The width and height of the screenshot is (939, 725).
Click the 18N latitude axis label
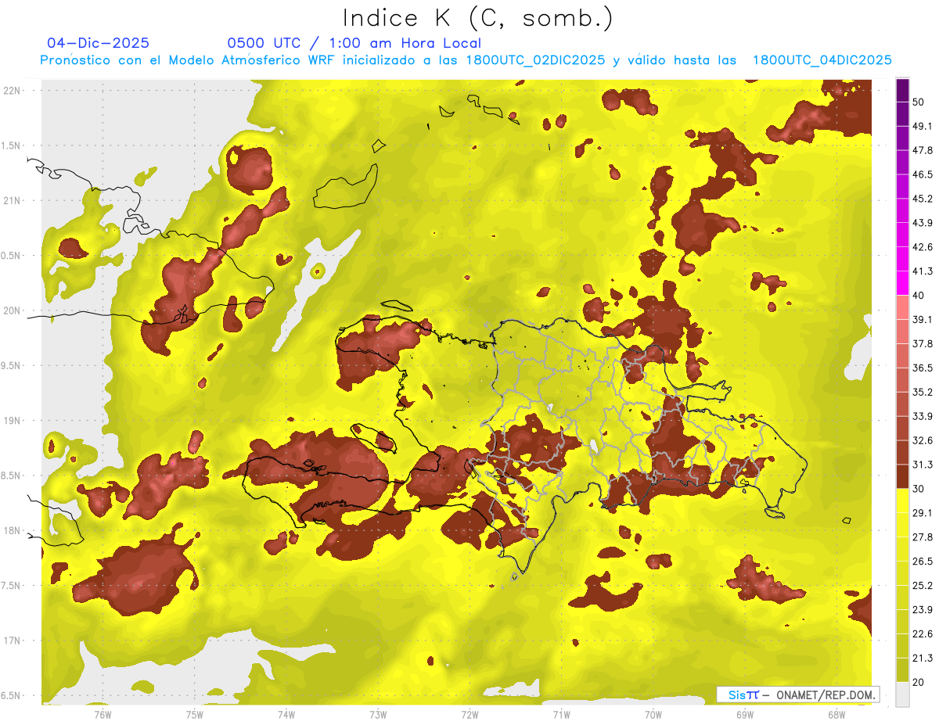13,530
